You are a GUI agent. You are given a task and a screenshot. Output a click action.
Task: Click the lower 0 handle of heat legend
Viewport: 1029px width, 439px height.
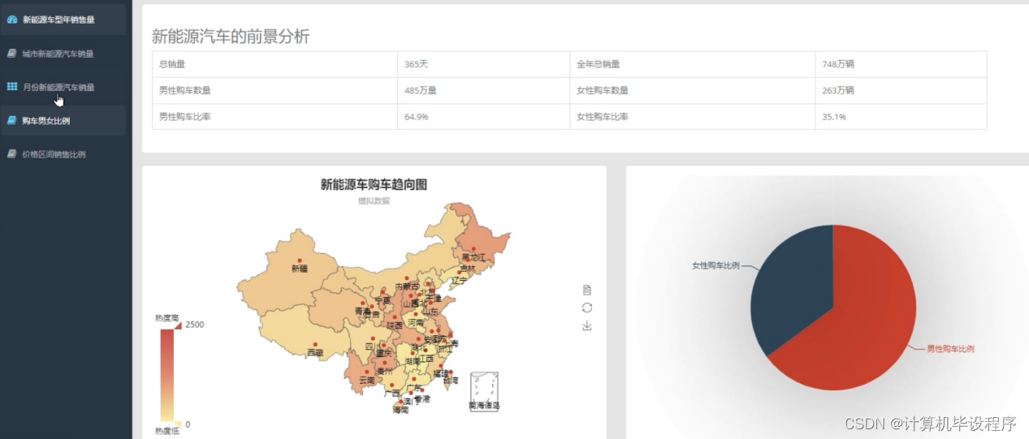click(177, 424)
